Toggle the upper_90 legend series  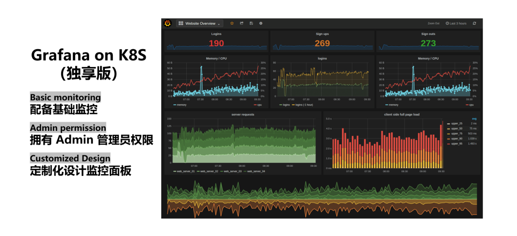(455, 139)
